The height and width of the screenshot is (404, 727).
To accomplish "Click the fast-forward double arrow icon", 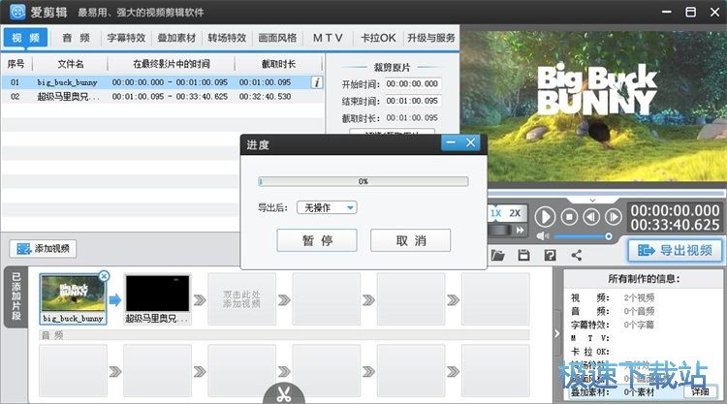I will (x=521, y=230).
